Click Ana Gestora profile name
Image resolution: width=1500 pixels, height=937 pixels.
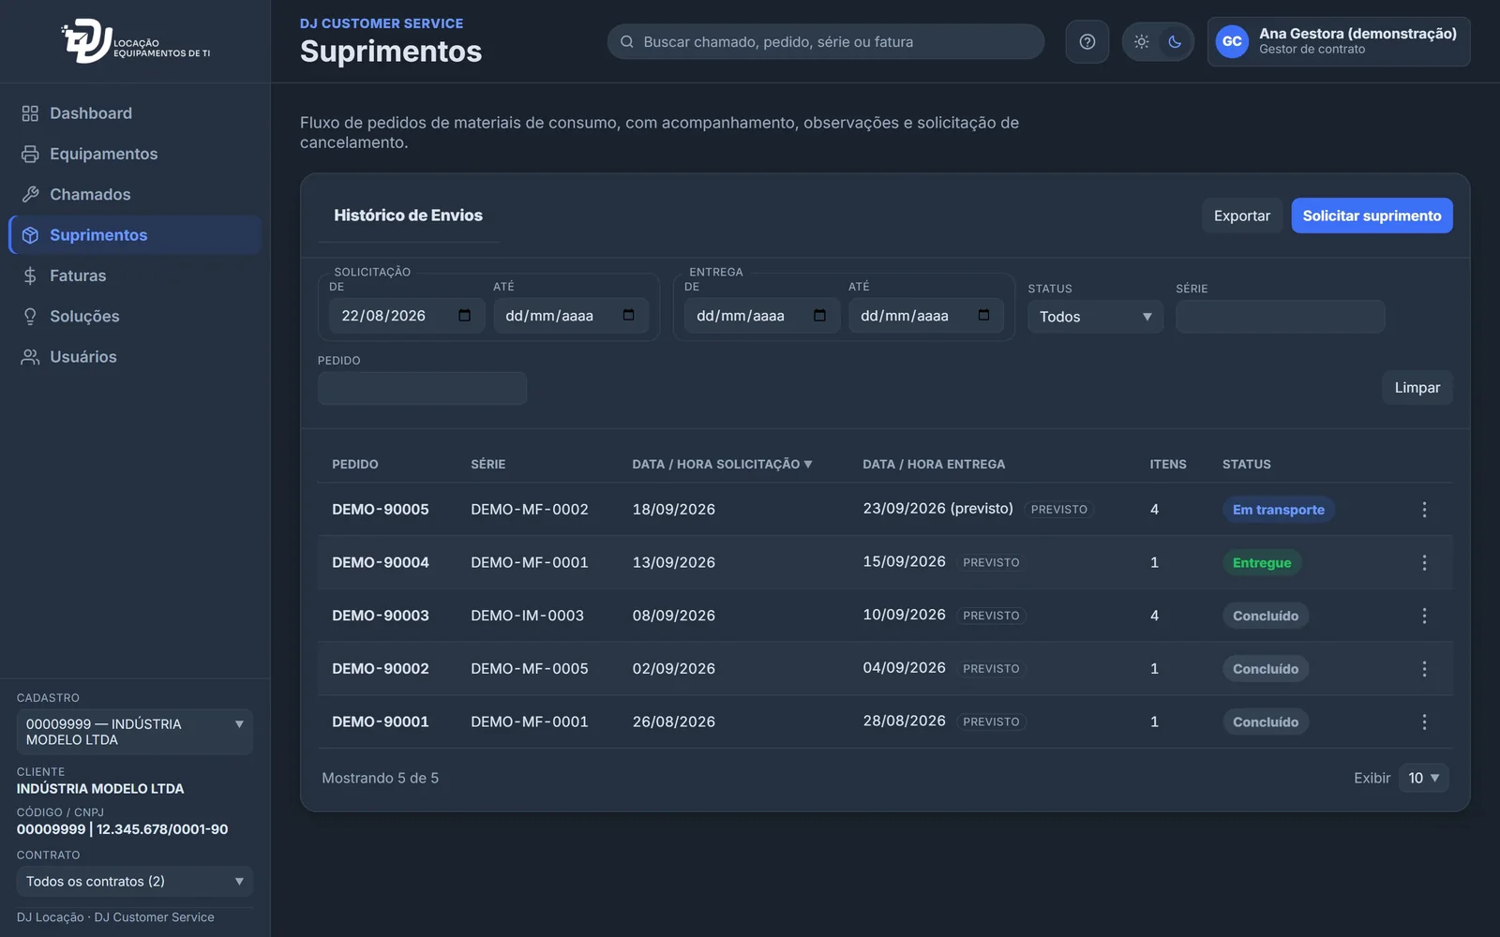click(x=1357, y=34)
